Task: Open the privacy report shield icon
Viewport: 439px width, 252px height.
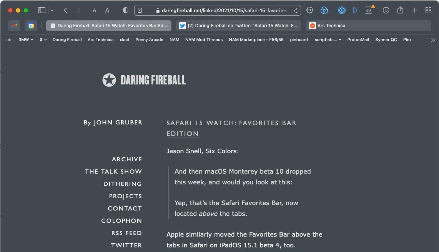Action: pyautogui.click(x=125, y=10)
